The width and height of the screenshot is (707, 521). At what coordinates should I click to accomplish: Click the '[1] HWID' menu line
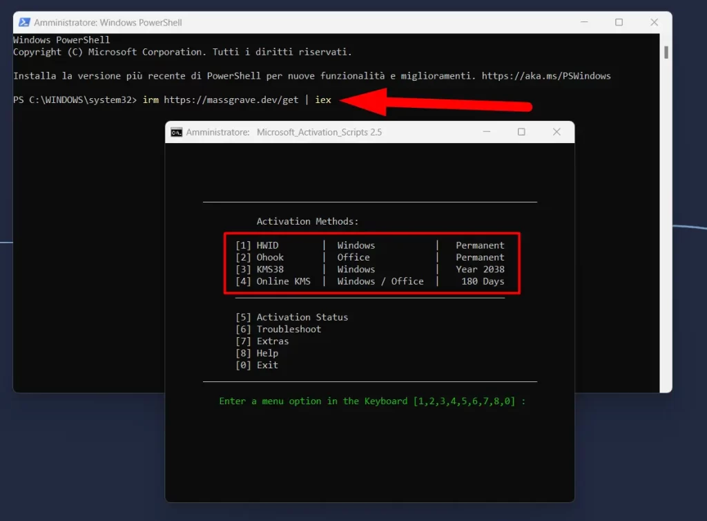pyautogui.click(x=370, y=245)
